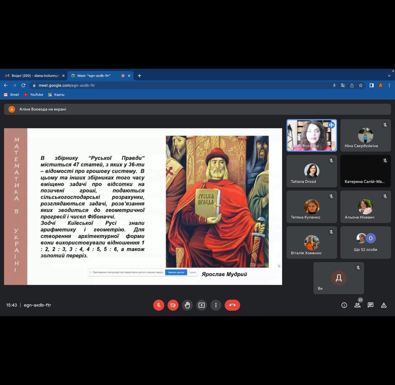Select Катерина Салій-Ма... participant tile
The width and height of the screenshot is (395, 385).
pyautogui.click(x=366, y=171)
